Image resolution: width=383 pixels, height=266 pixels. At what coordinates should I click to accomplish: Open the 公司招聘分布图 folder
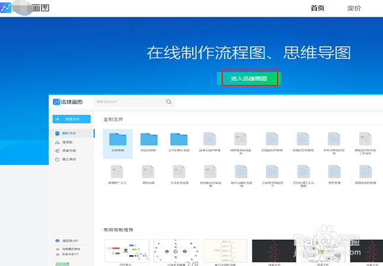click(179, 142)
